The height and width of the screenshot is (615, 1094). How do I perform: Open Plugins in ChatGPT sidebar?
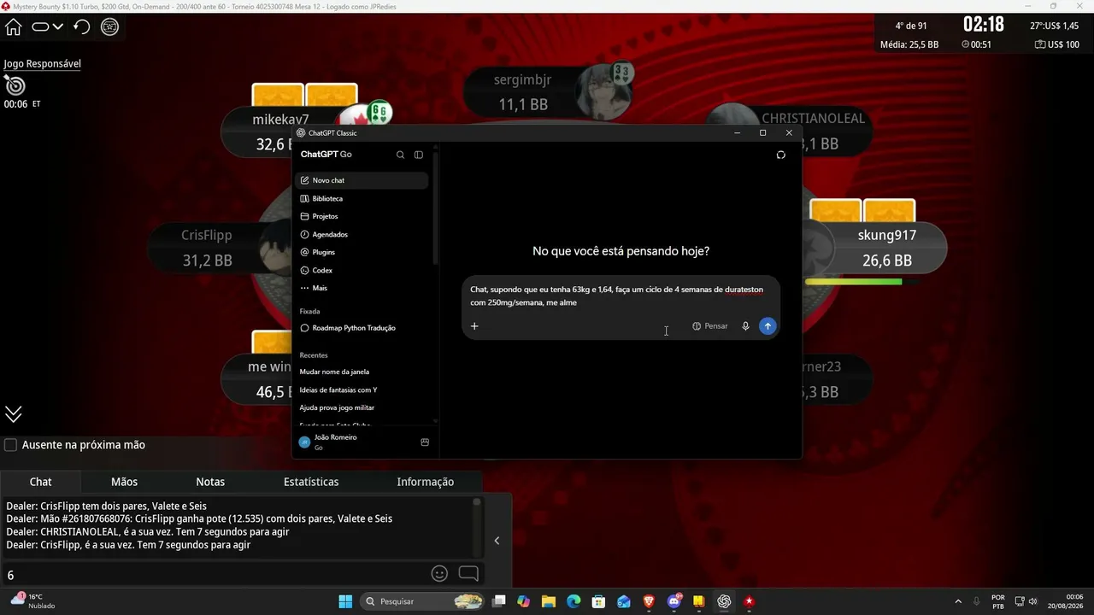pos(362,252)
